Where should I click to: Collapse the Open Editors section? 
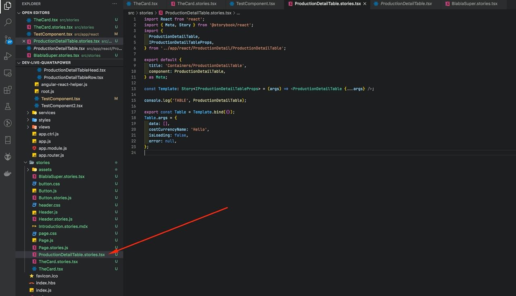tap(19, 13)
